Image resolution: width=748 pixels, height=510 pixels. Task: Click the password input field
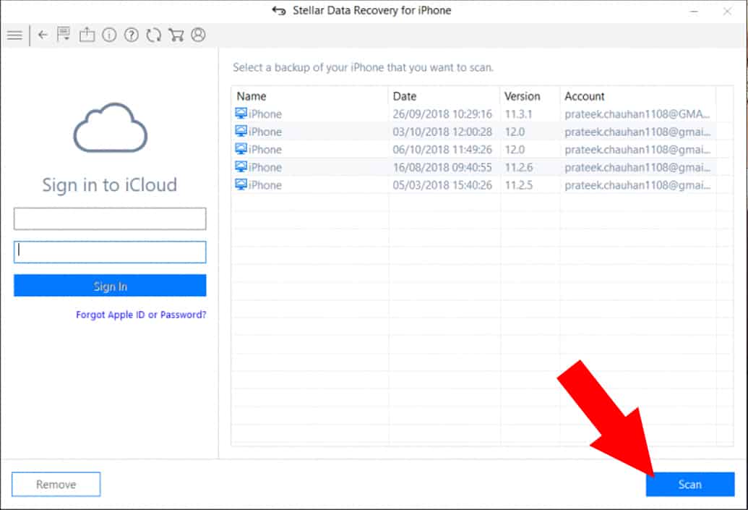(x=110, y=252)
